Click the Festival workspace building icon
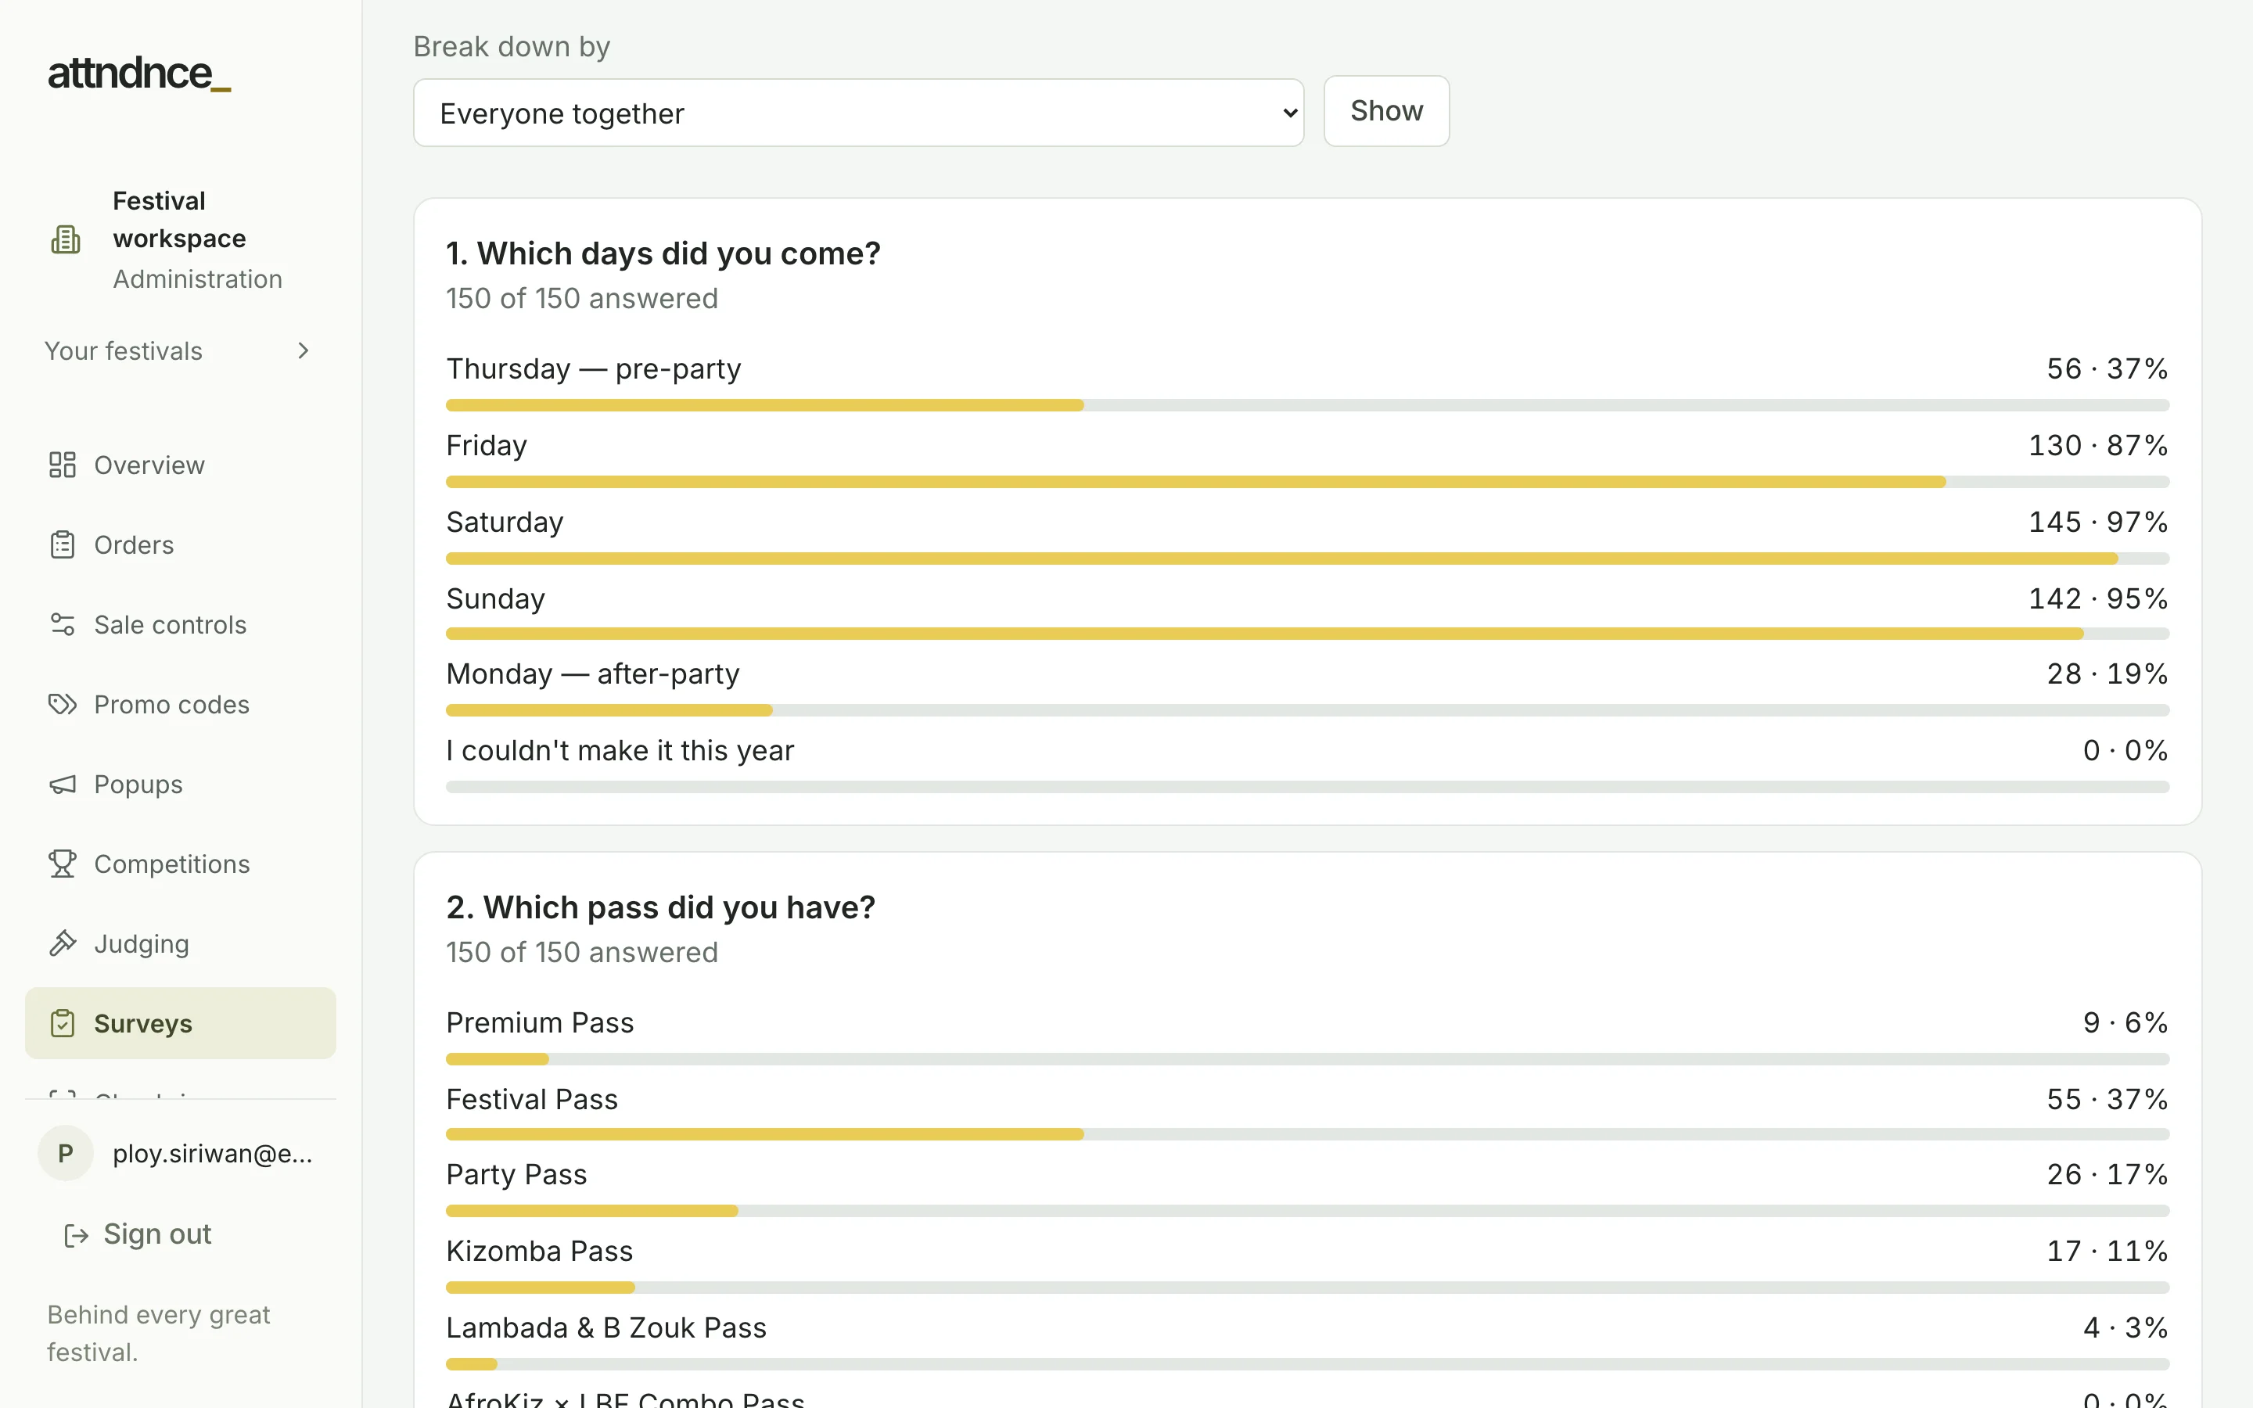The image size is (2253, 1408). pos(65,239)
